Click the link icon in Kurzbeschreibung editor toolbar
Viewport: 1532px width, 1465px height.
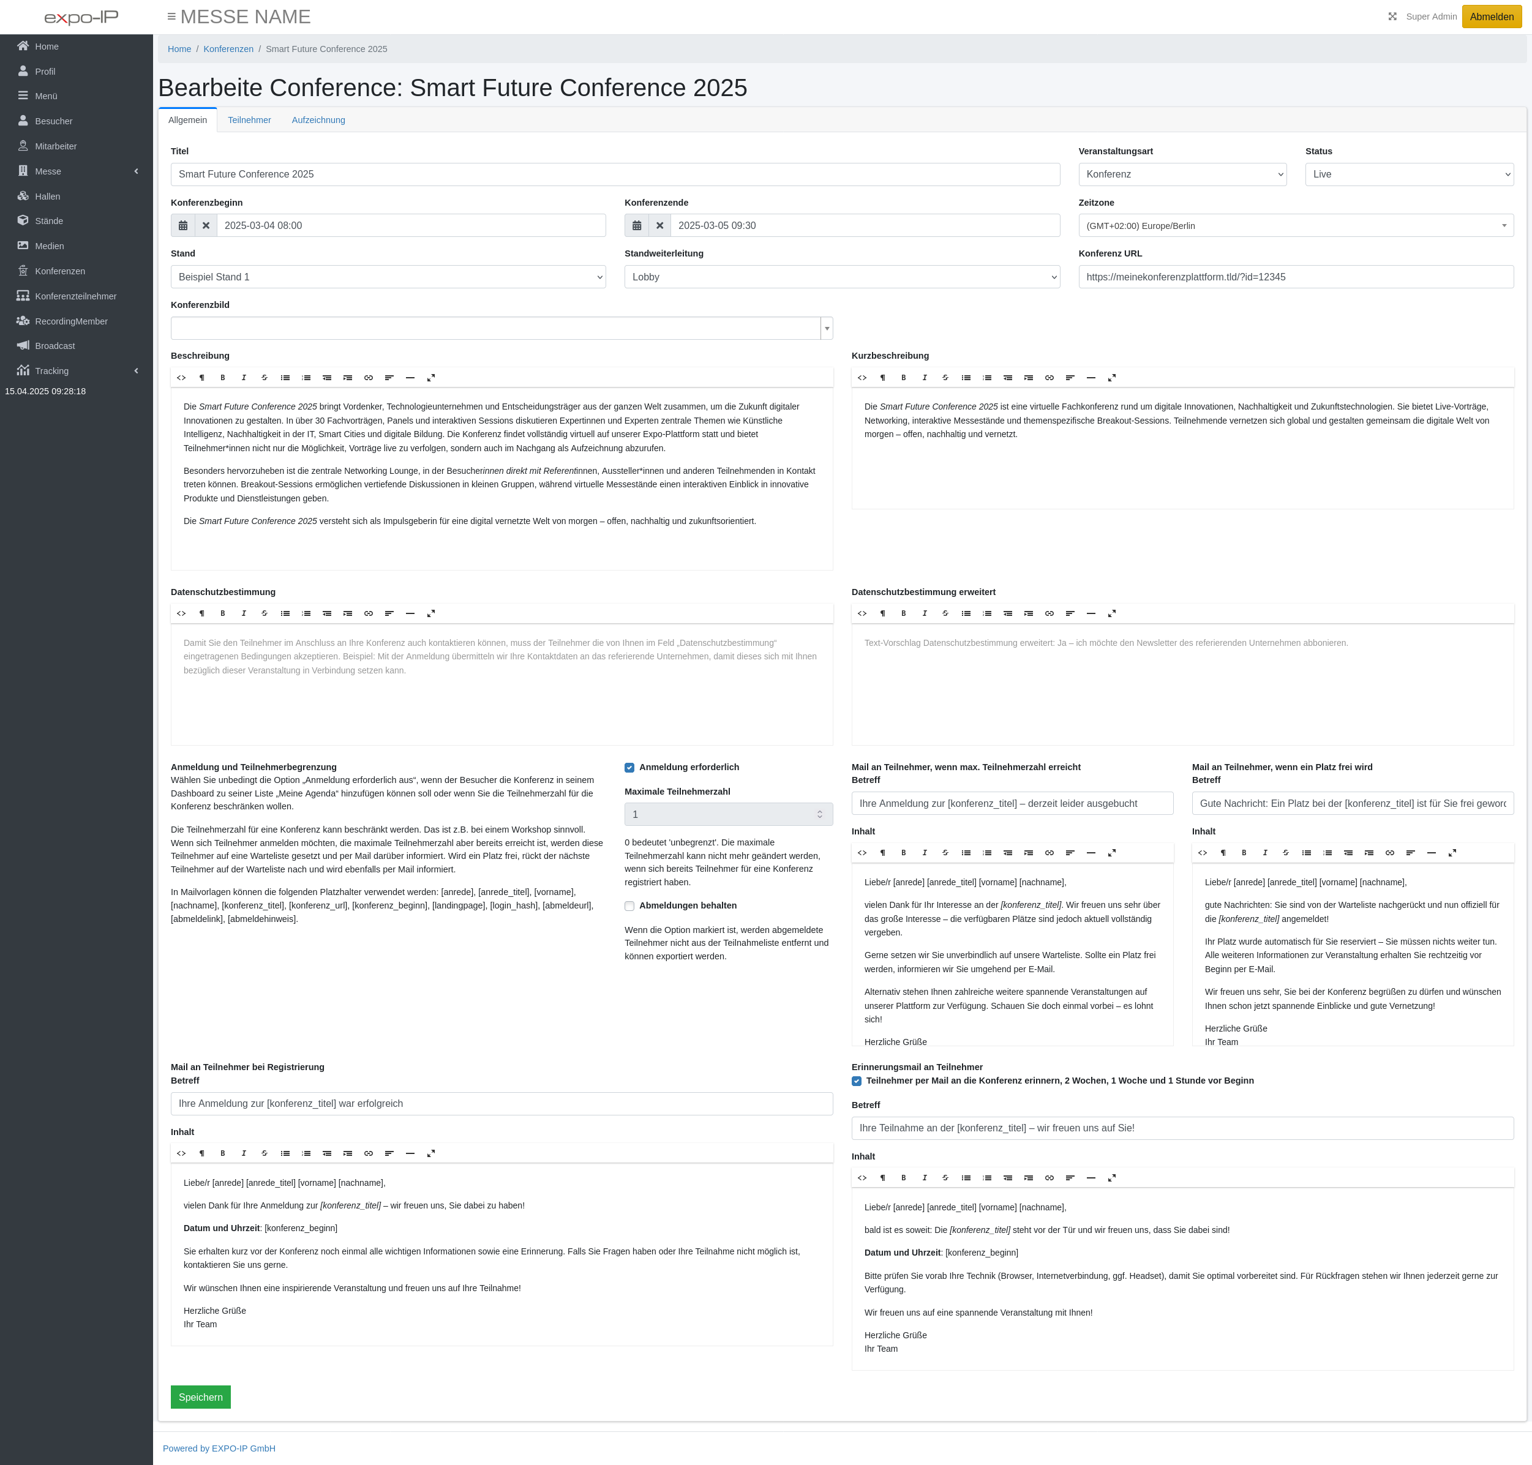tap(1049, 378)
